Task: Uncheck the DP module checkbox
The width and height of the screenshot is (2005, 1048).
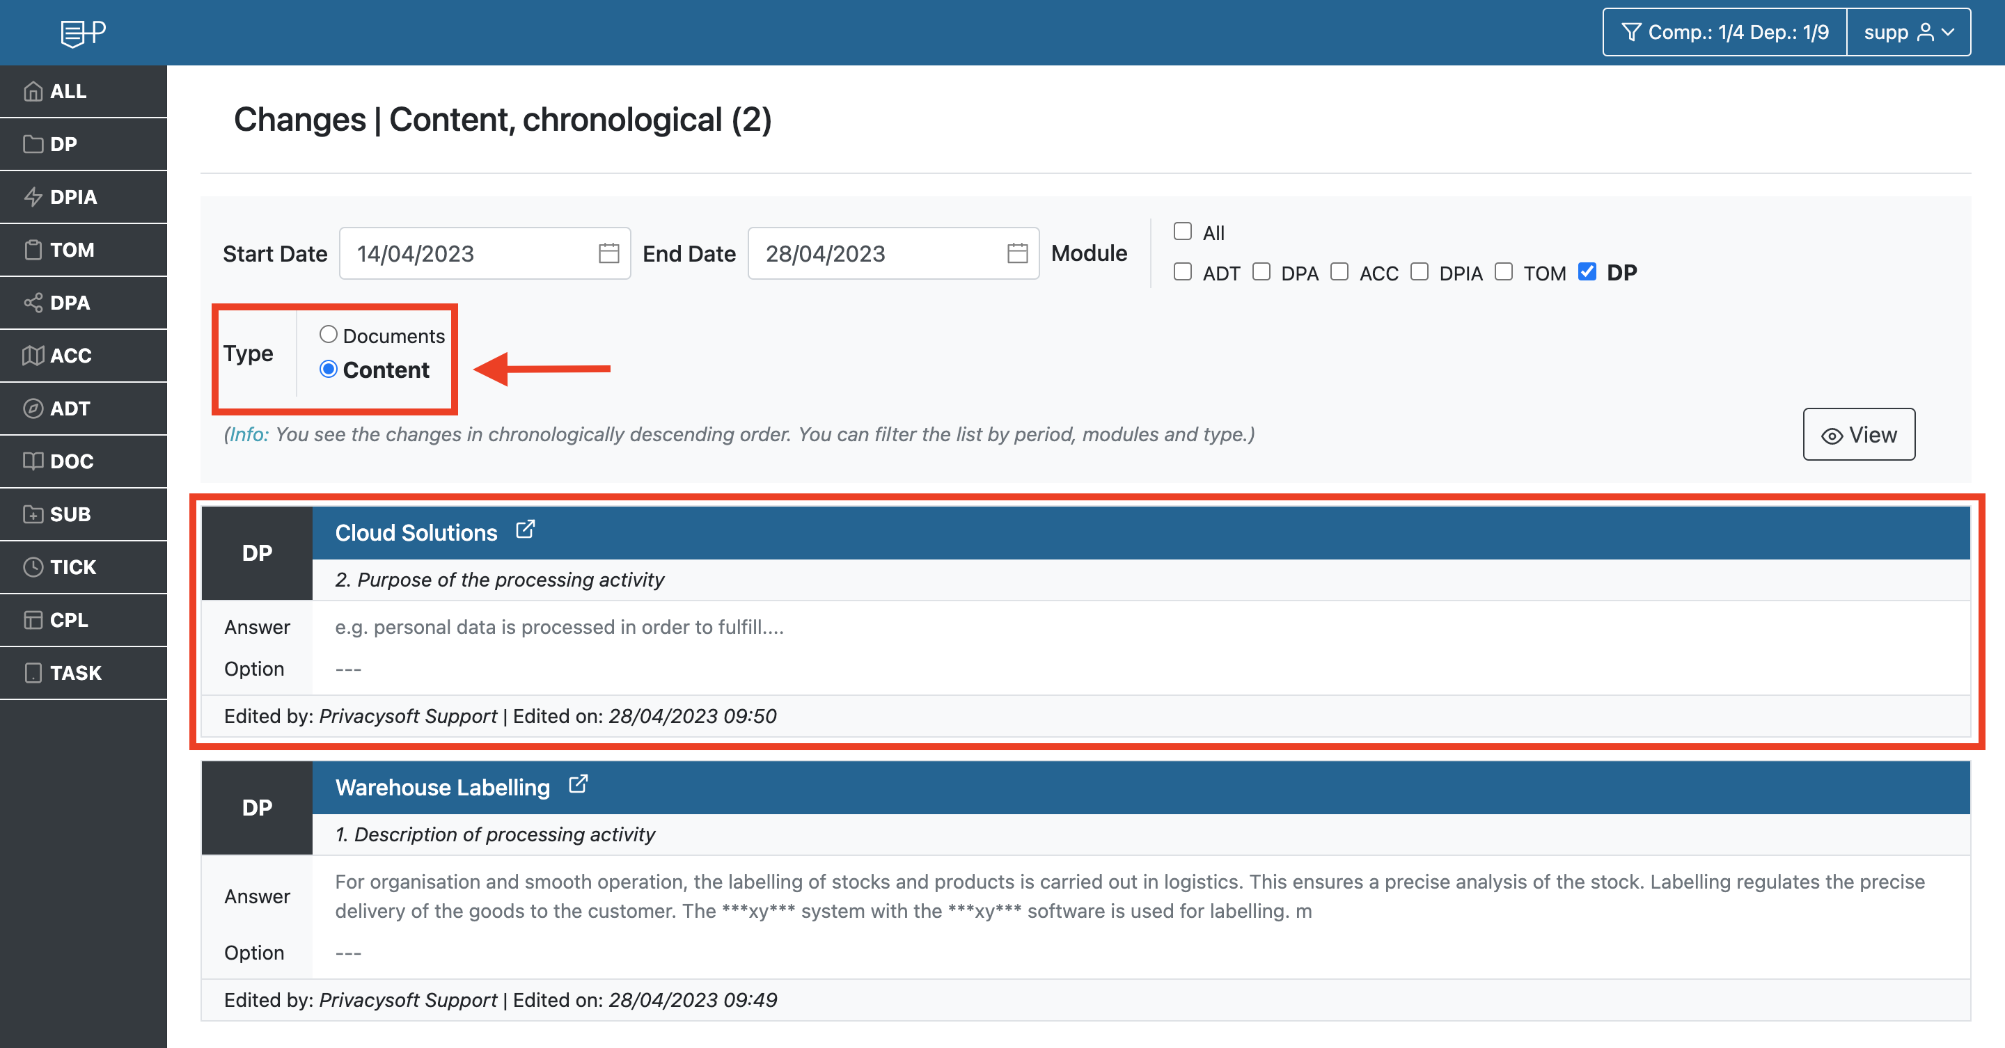Action: click(x=1587, y=271)
